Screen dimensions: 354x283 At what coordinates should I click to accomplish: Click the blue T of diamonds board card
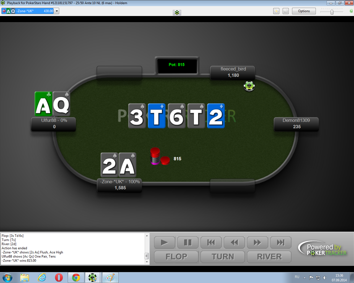pyautogui.click(x=157, y=116)
